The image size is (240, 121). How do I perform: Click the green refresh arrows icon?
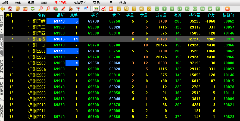pos(33,9)
